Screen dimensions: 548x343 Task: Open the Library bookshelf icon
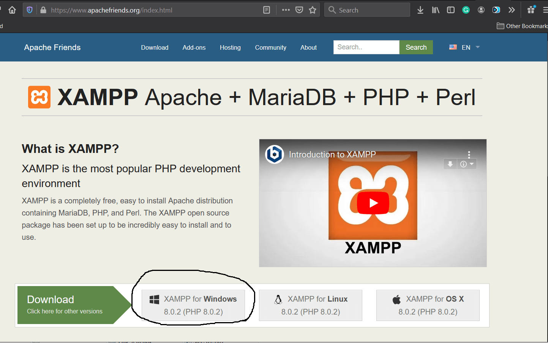coord(436,10)
